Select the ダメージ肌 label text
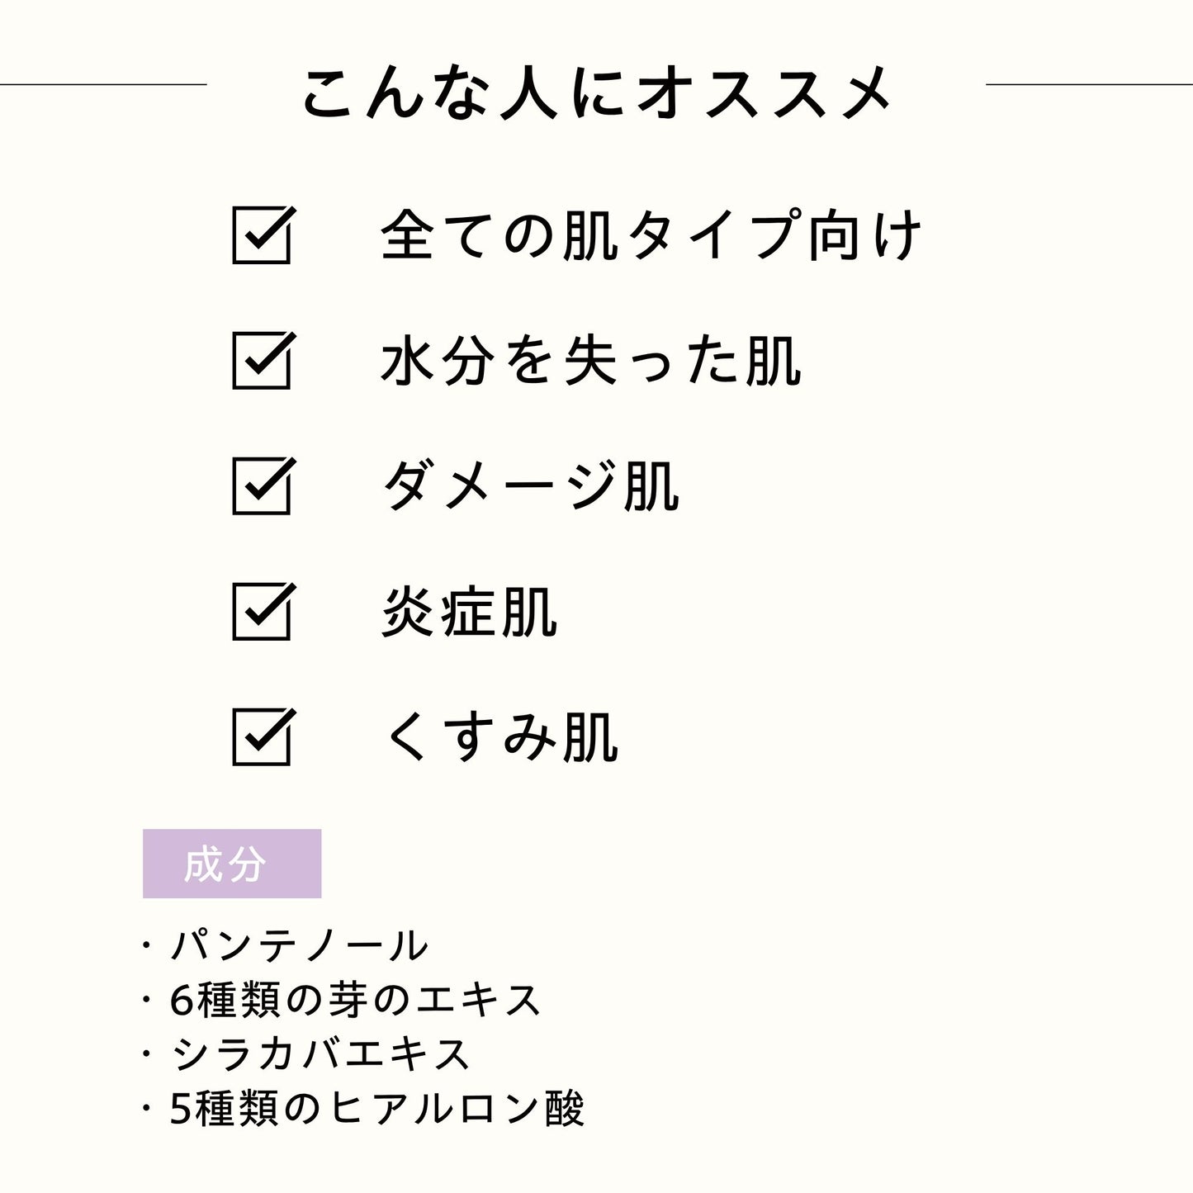The height and width of the screenshot is (1193, 1193). coord(531,486)
